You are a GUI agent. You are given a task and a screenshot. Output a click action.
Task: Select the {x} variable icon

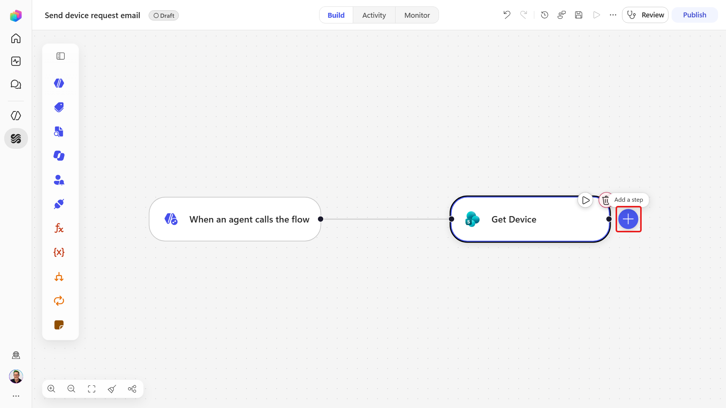59,252
